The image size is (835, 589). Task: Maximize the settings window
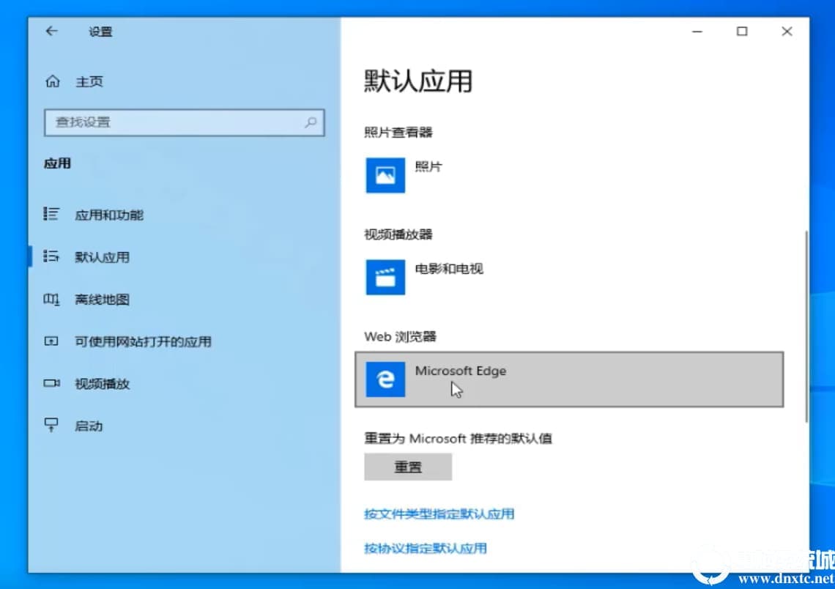point(742,32)
